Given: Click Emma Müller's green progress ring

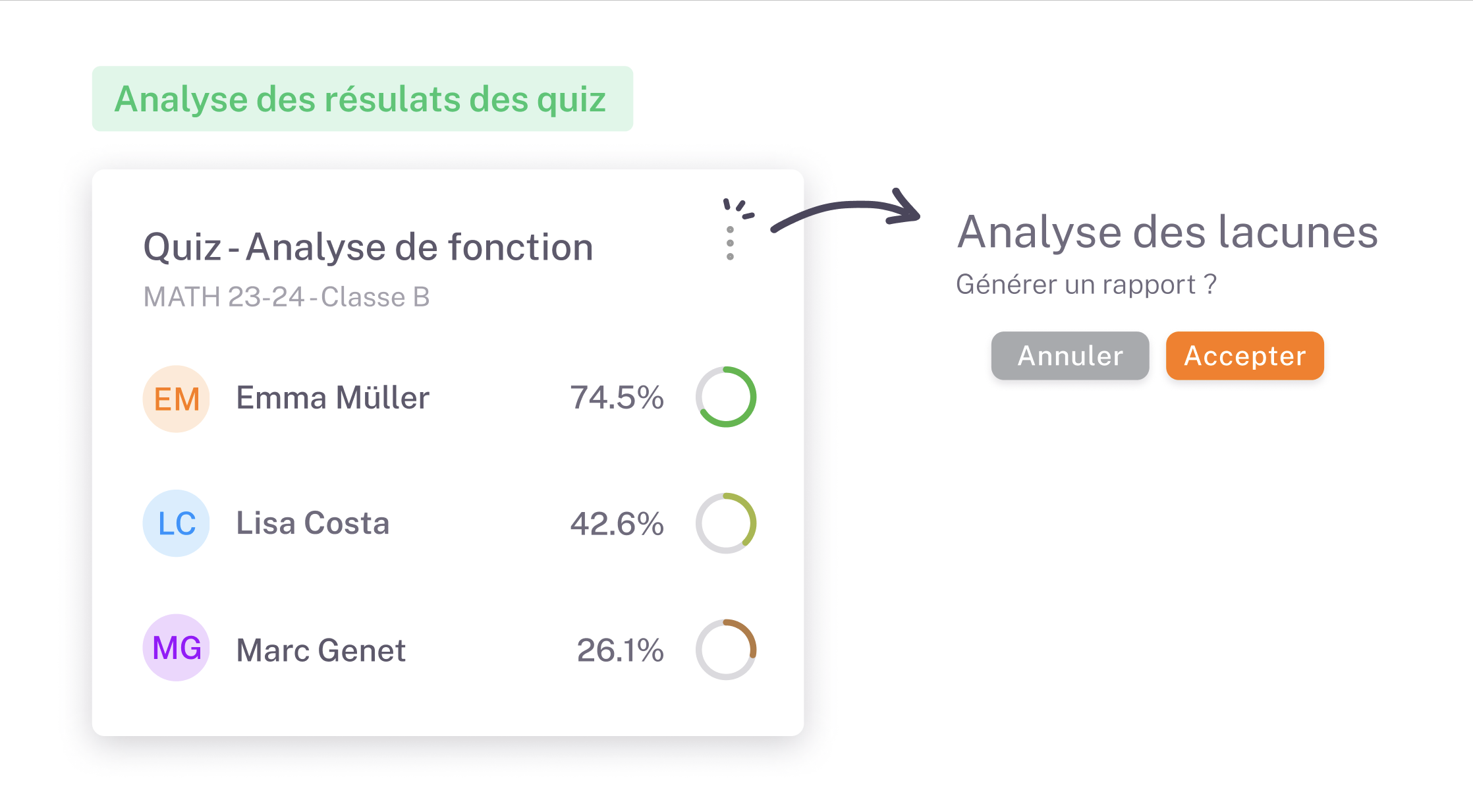Looking at the screenshot, I should (x=726, y=397).
